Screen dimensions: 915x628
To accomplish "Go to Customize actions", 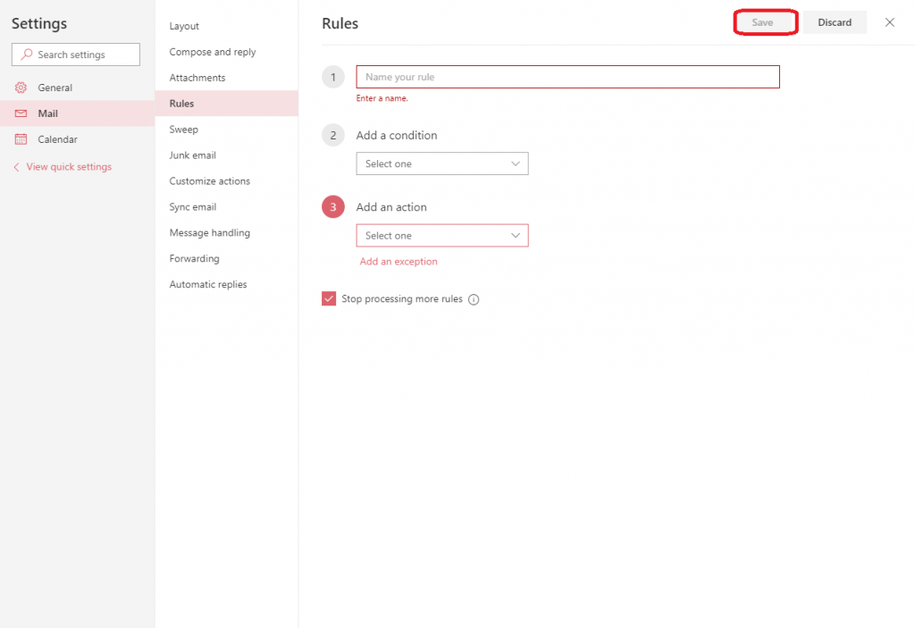I will point(226,181).
